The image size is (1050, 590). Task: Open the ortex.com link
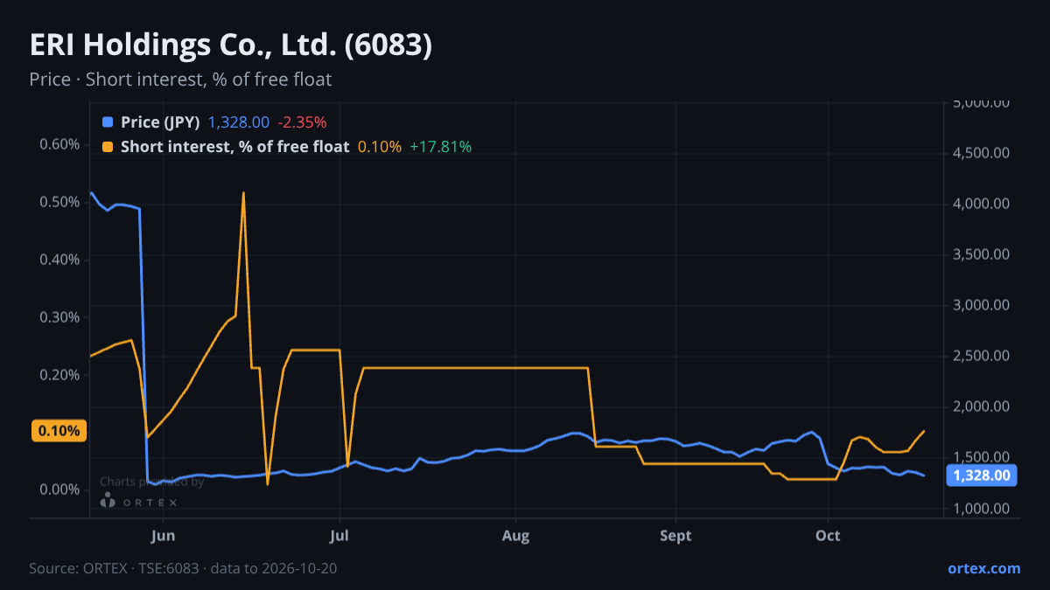(x=983, y=568)
